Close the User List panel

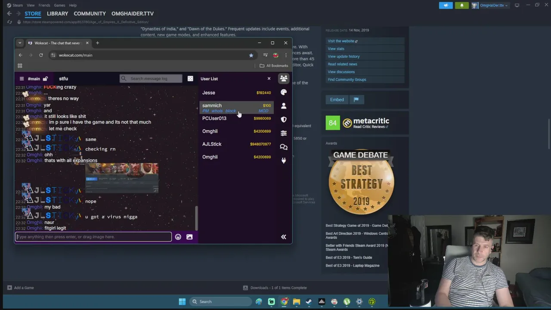269,78
